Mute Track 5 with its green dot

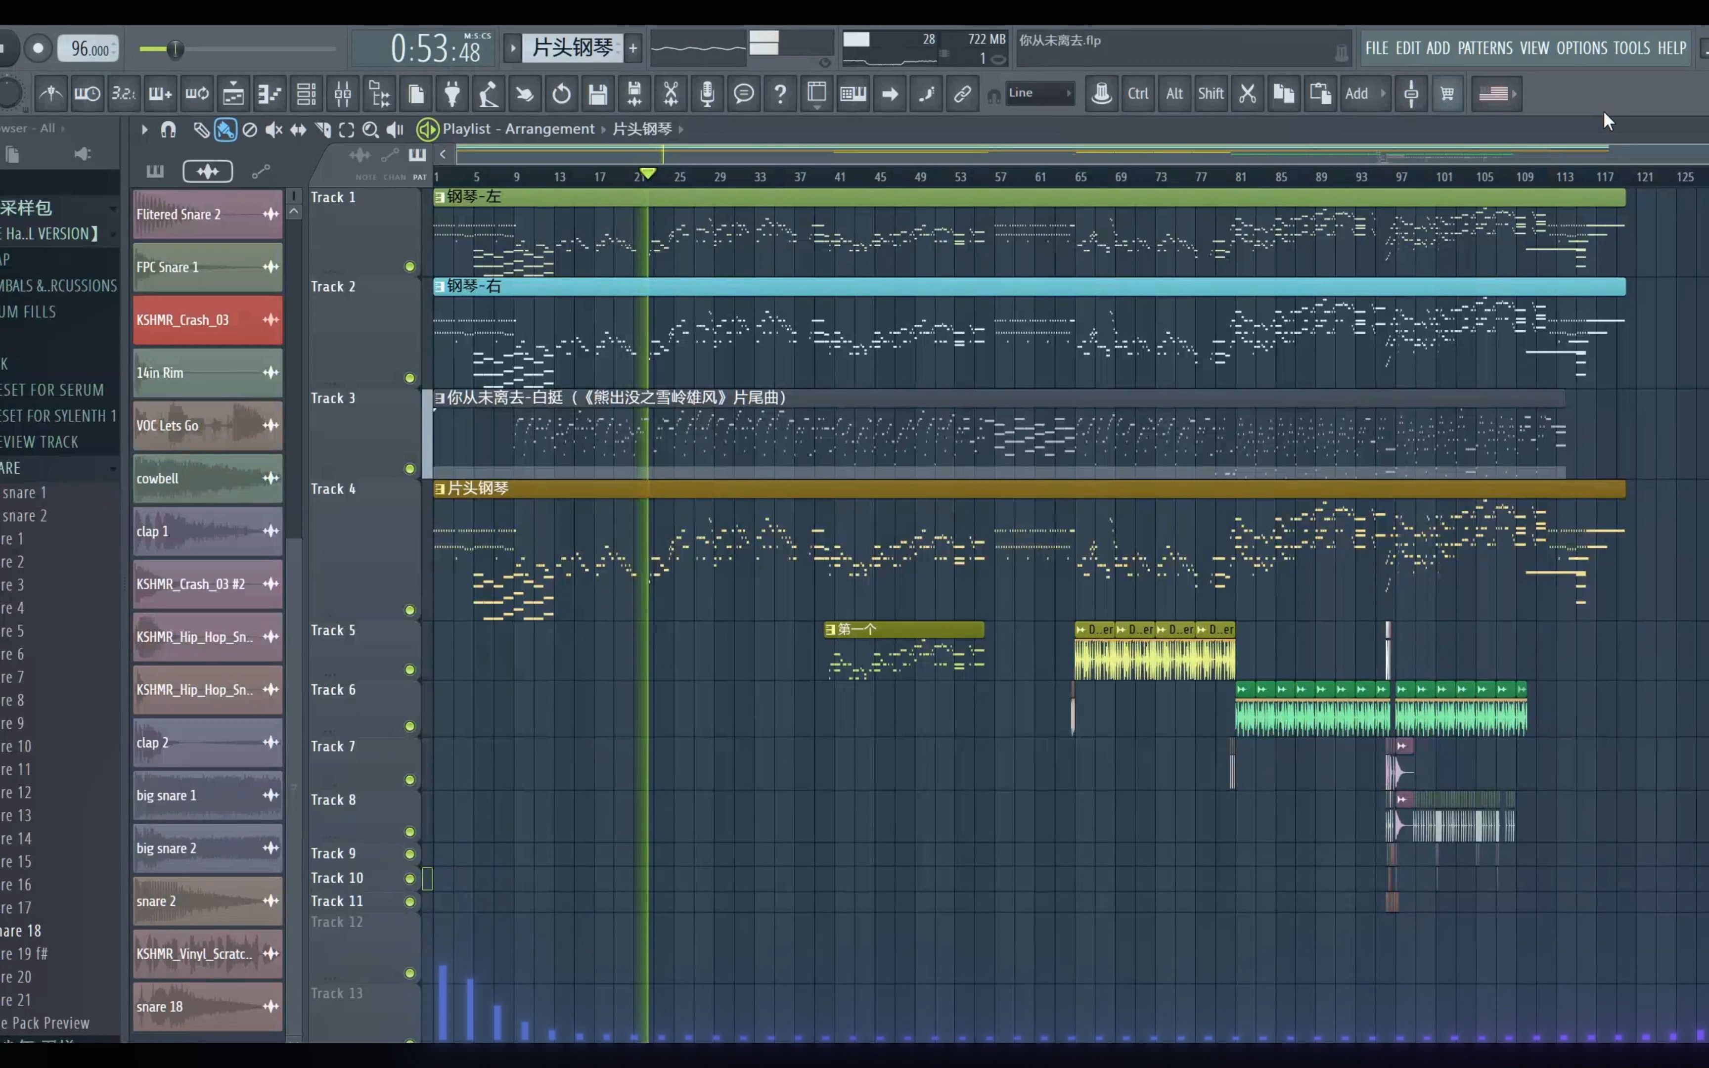409,669
